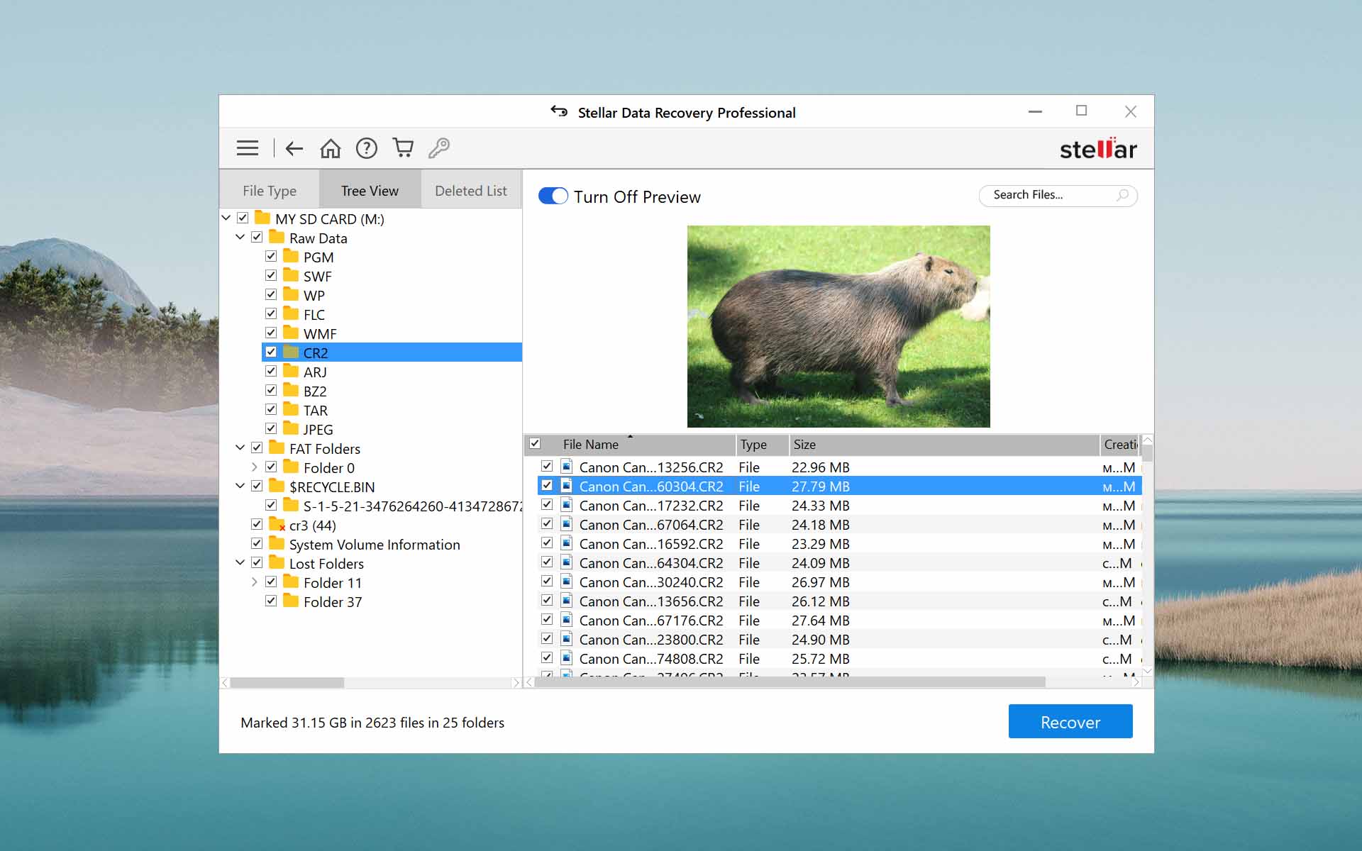Toggle the Turn Off Preview switch
Viewport: 1362px width, 851px height.
coord(553,196)
